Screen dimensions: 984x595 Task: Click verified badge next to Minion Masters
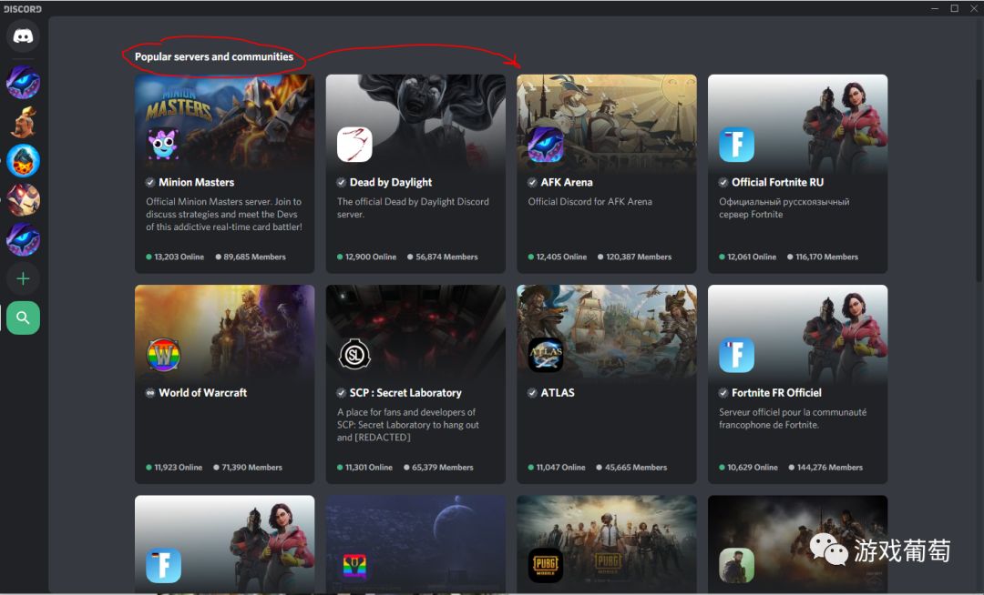click(x=150, y=182)
